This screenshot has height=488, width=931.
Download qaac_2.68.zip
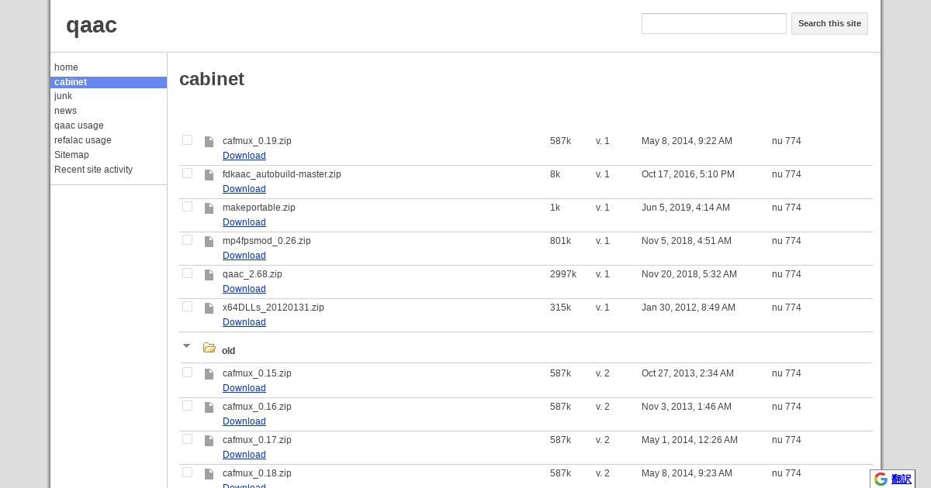[244, 289]
